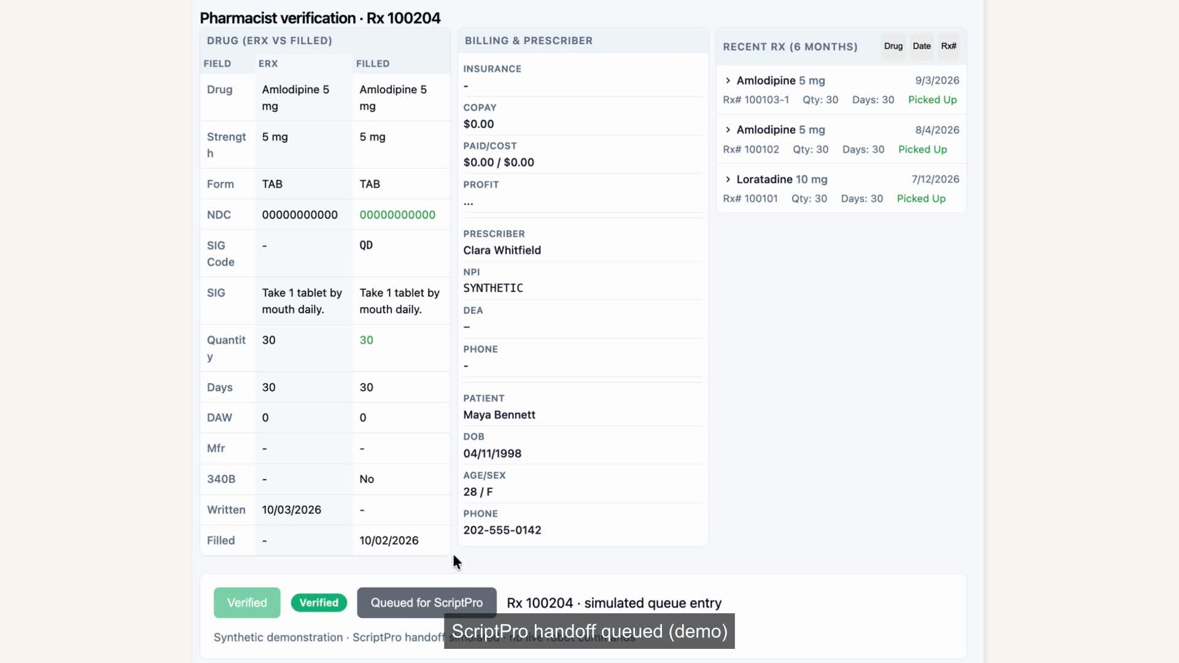This screenshot has height=663, width=1179.
Task: Click the Copay value $0.00
Action: point(478,124)
